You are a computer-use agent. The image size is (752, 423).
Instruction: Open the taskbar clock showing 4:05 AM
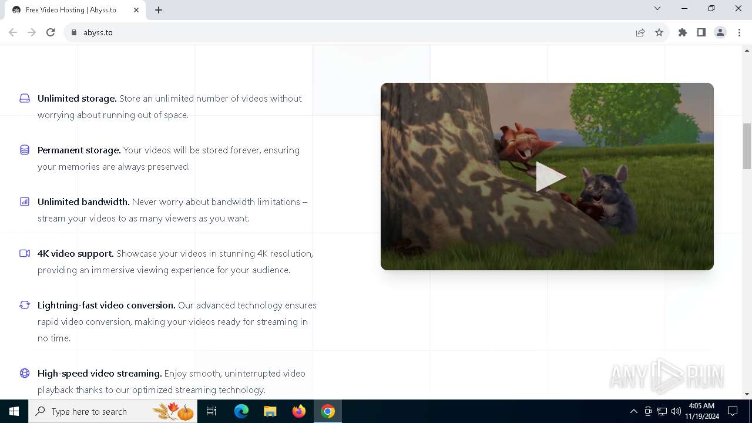pos(703,411)
